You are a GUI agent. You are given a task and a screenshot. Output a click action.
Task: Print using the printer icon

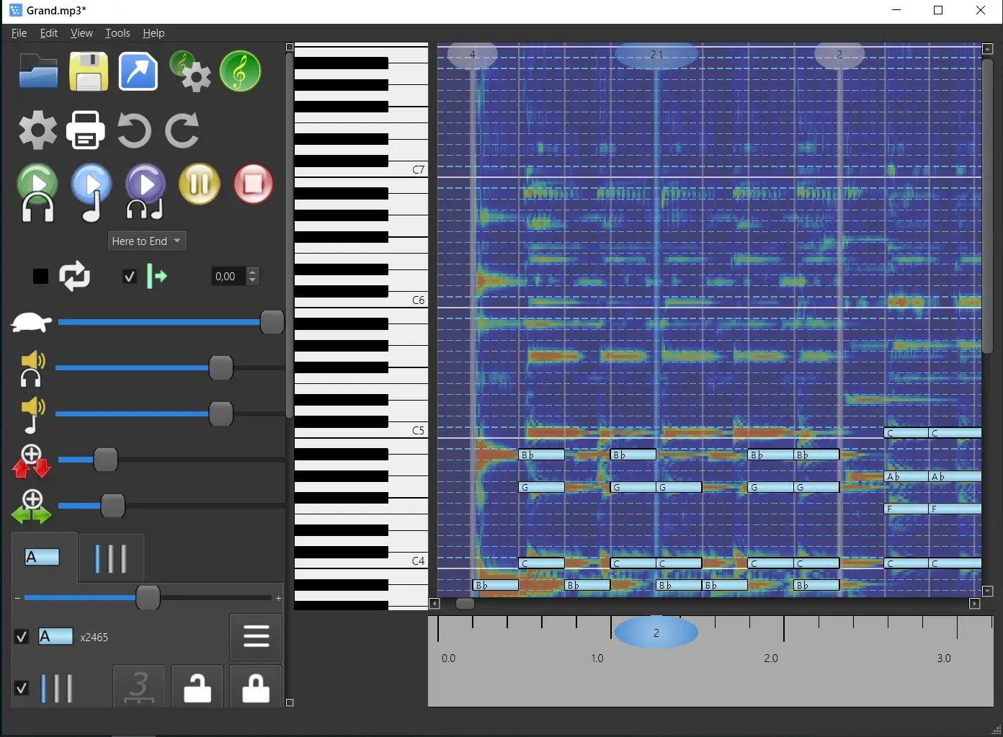coord(86,130)
